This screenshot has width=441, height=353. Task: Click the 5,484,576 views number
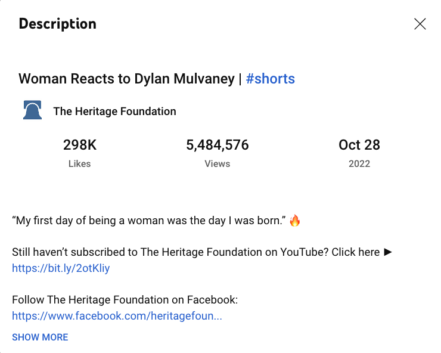point(218,145)
